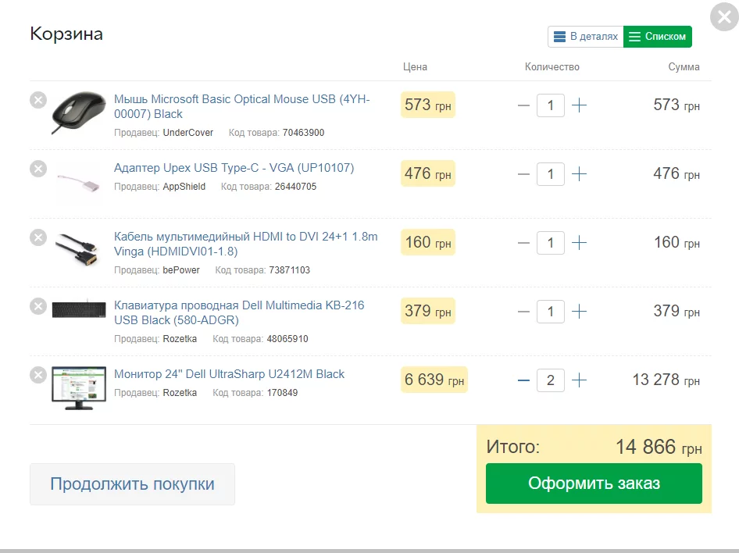Click the HDMI to DVI cable quantity field
Screen dimensions: 739x553
coord(551,243)
